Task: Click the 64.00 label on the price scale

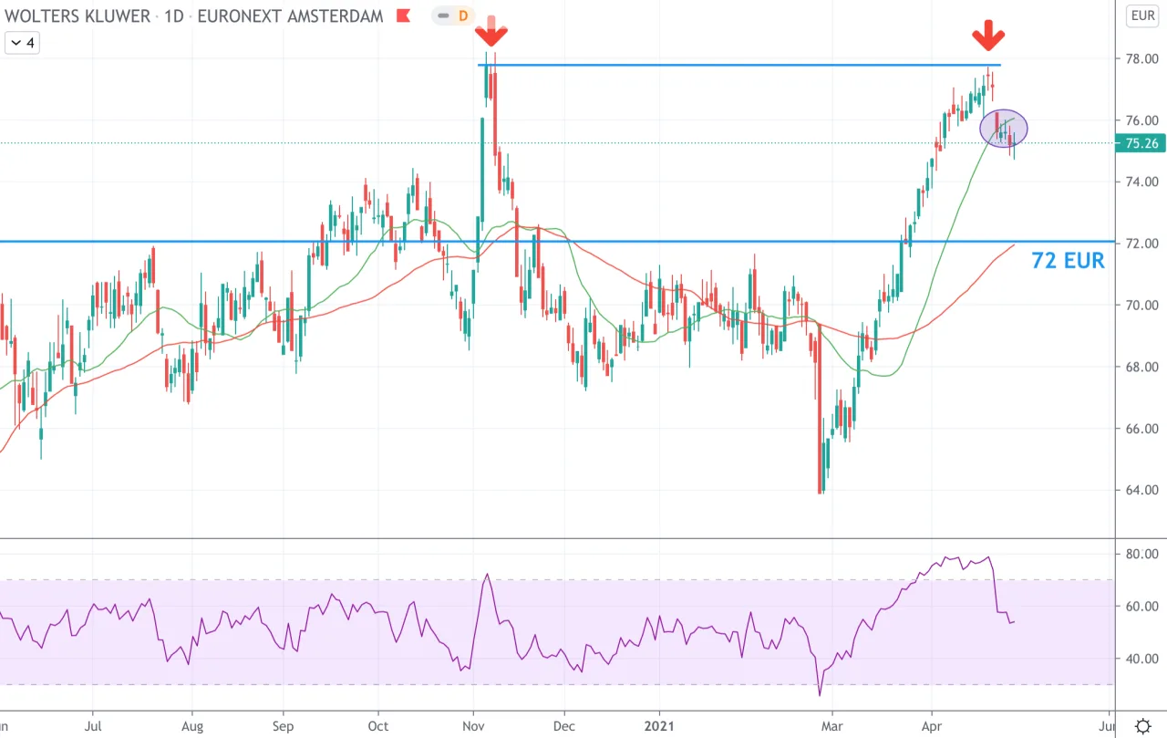Action: tap(1141, 490)
